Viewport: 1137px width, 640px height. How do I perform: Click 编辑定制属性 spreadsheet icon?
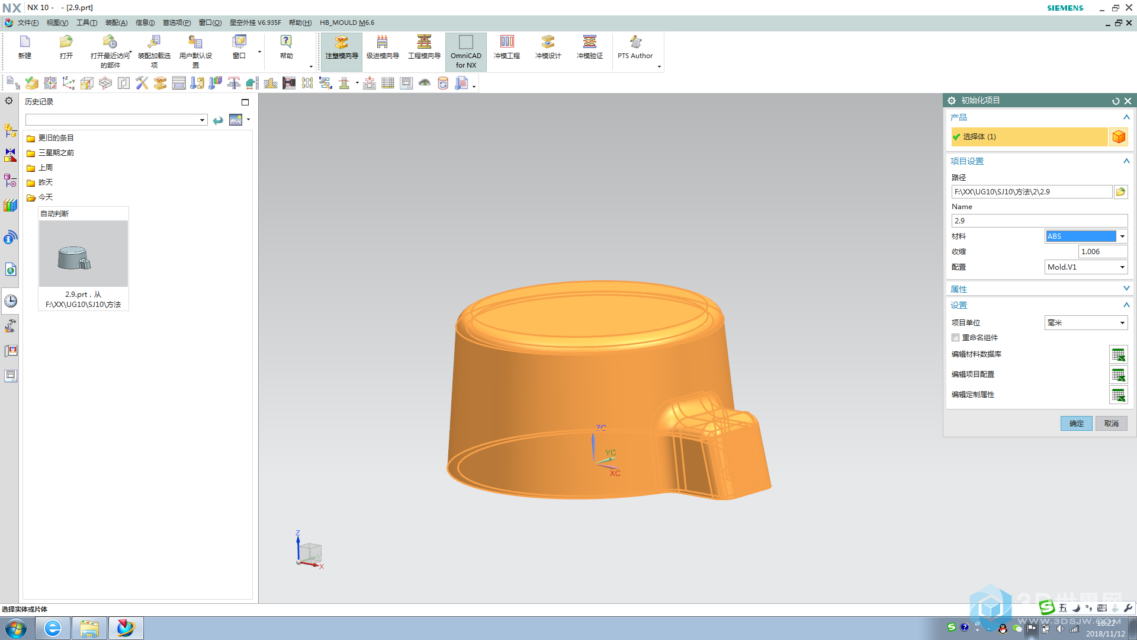pos(1118,395)
